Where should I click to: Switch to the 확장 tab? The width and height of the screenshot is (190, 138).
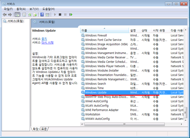pos(36,129)
